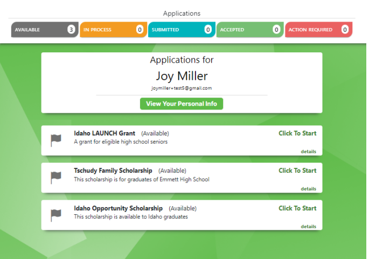The image size is (369, 259).
Task: Click the Idaho LAUNCH Grant flag icon
Action: click(x=56, y=140)
